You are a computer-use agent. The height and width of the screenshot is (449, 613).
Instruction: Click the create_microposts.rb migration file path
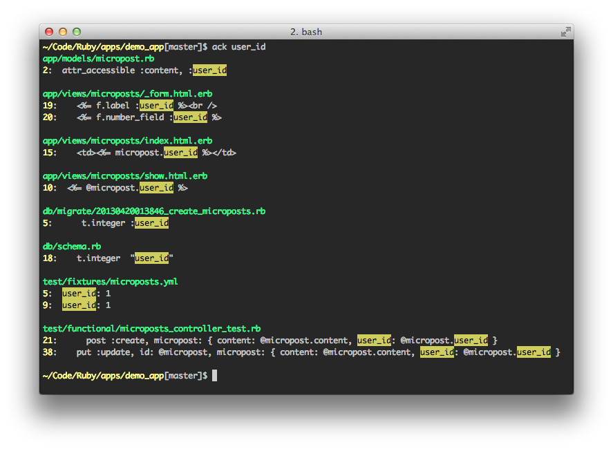pyautogui.click(x=154, y=211)
